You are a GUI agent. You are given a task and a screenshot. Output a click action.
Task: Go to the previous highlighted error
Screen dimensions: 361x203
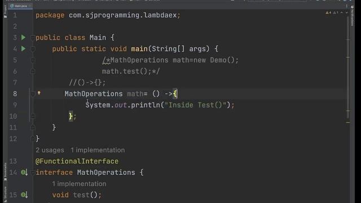point(342,12)
